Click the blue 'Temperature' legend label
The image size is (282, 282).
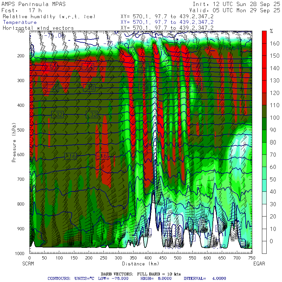[x=20, y=22]
